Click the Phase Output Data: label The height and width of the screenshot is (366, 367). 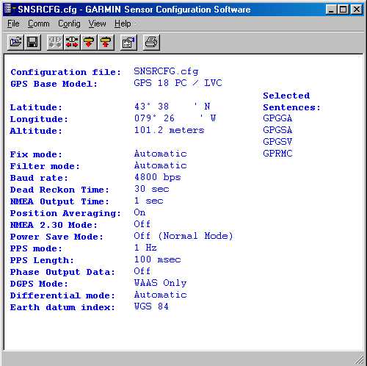(62, 272)
